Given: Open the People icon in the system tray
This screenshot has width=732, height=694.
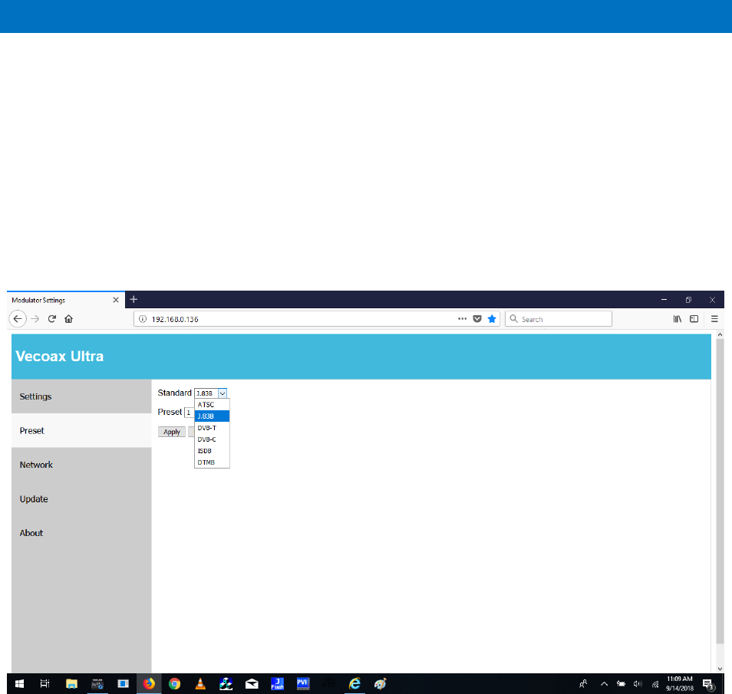Looking at the screenshot, I should [x=583, y=684].
